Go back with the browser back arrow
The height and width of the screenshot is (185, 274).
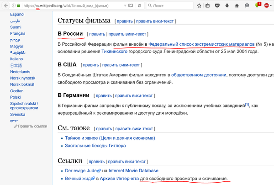[6, 5]
